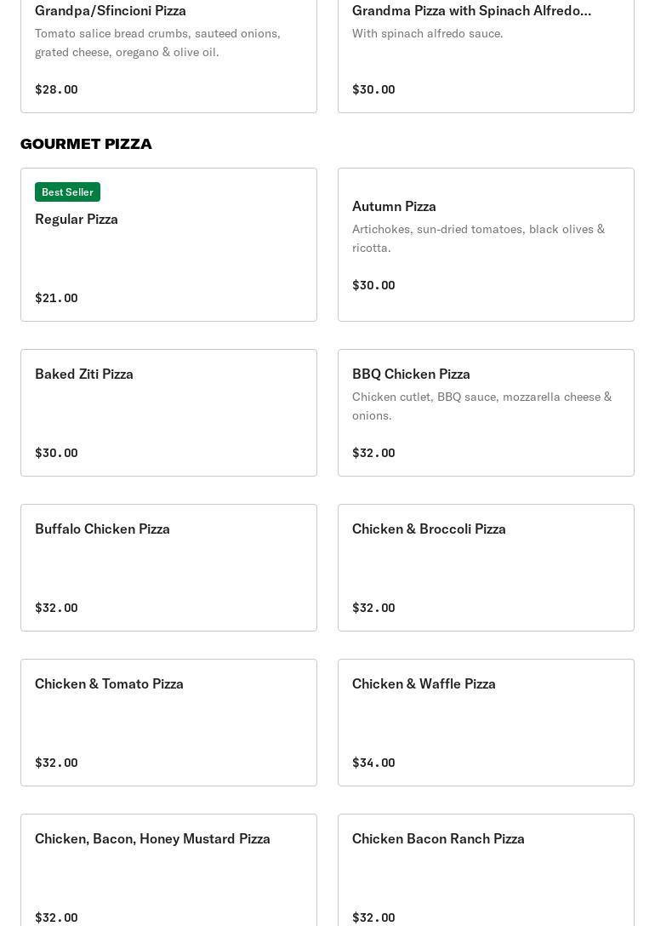Open the Chicken & Waffle Pizza card
Image resolution: width=655 pixels, height=926 pixels.
[486, 723]
